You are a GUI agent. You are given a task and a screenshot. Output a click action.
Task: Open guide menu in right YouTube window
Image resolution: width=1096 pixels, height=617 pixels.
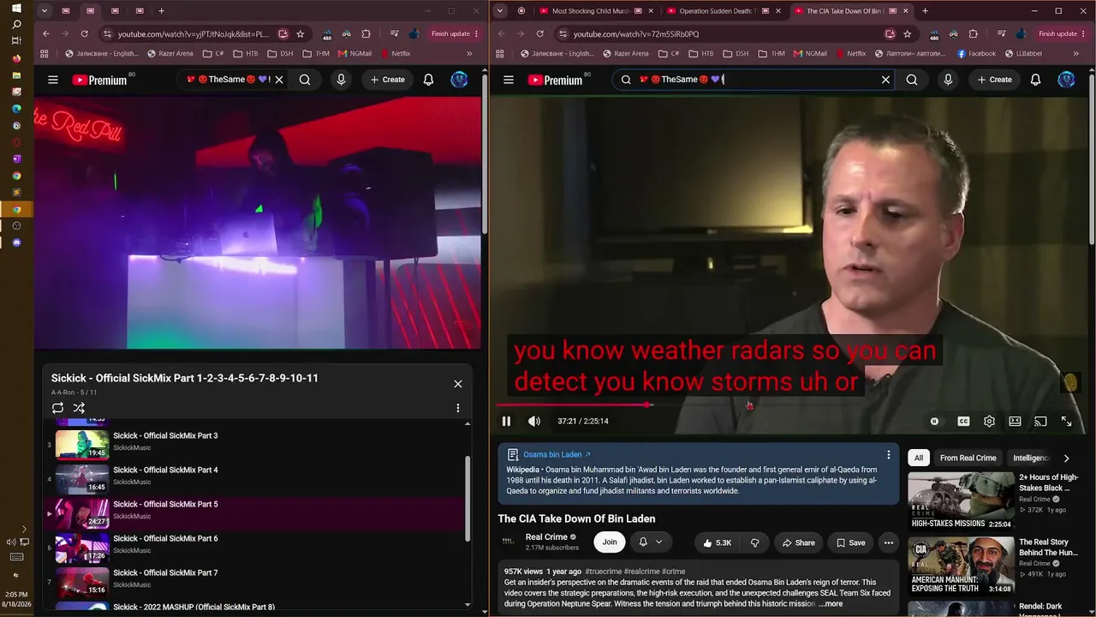[509, 80]
